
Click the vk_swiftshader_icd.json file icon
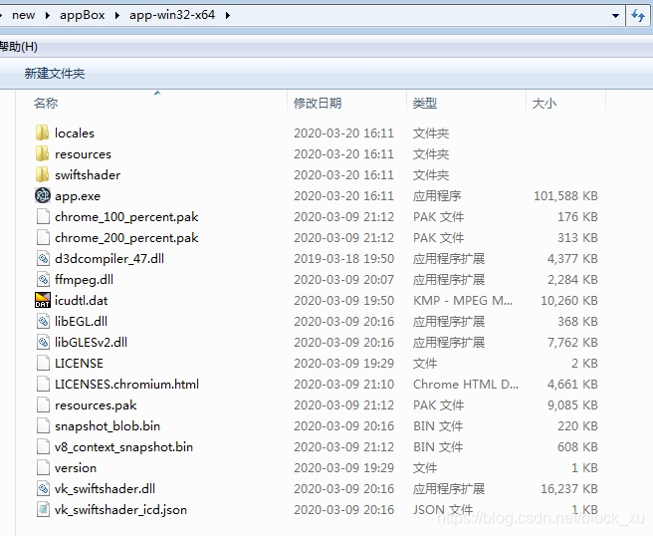pos(43,509)
